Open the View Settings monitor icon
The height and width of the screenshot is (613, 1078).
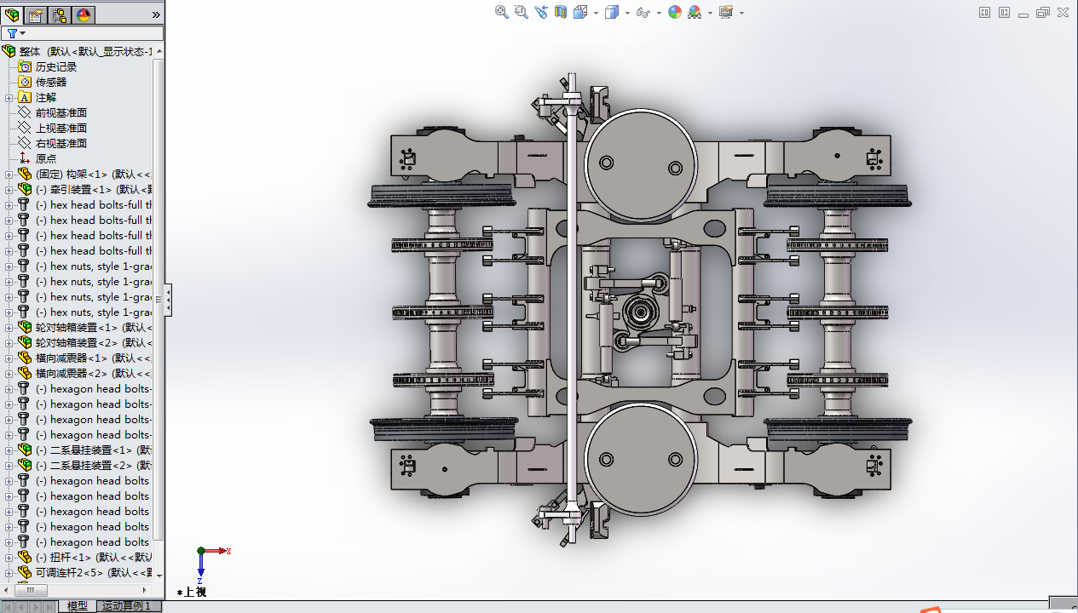coord(726,12)
